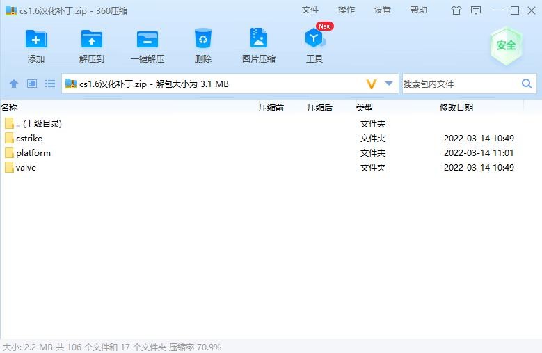
Task: Click the green Safe (安全) shield badge
Action: 506,46
